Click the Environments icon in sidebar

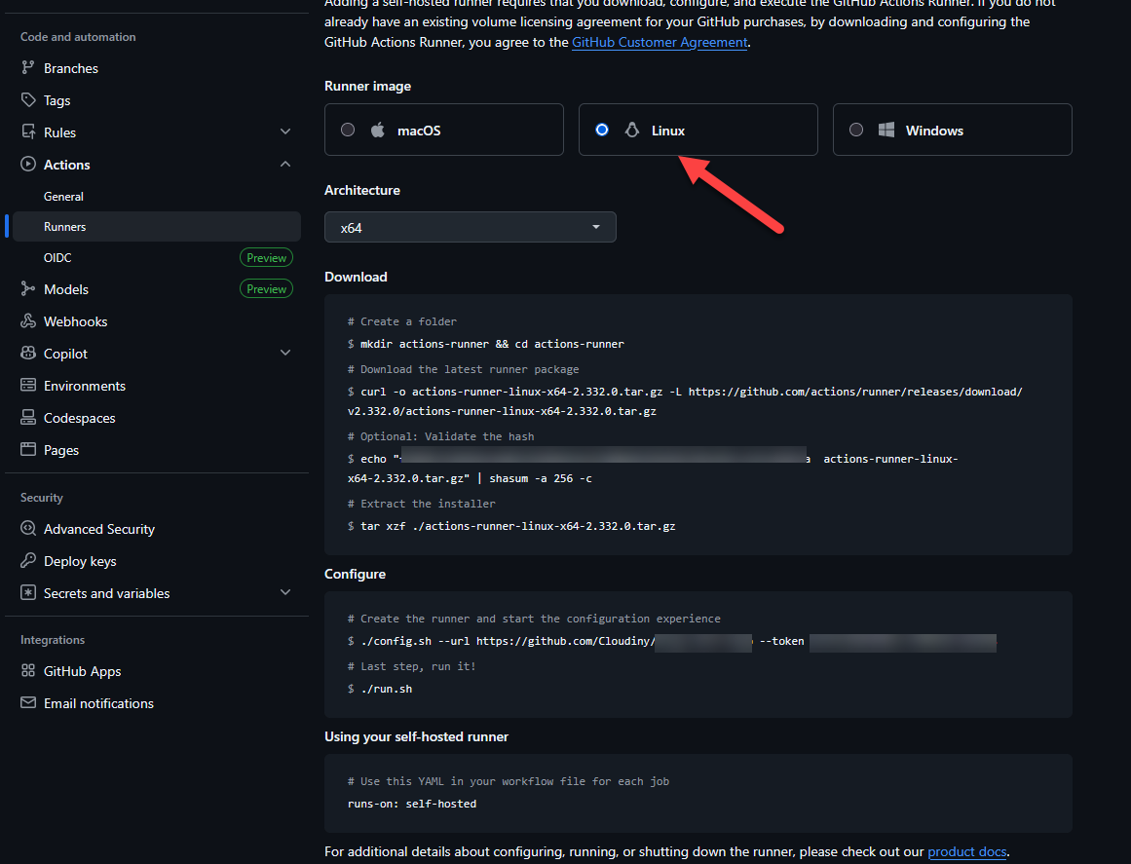point(28,386)
